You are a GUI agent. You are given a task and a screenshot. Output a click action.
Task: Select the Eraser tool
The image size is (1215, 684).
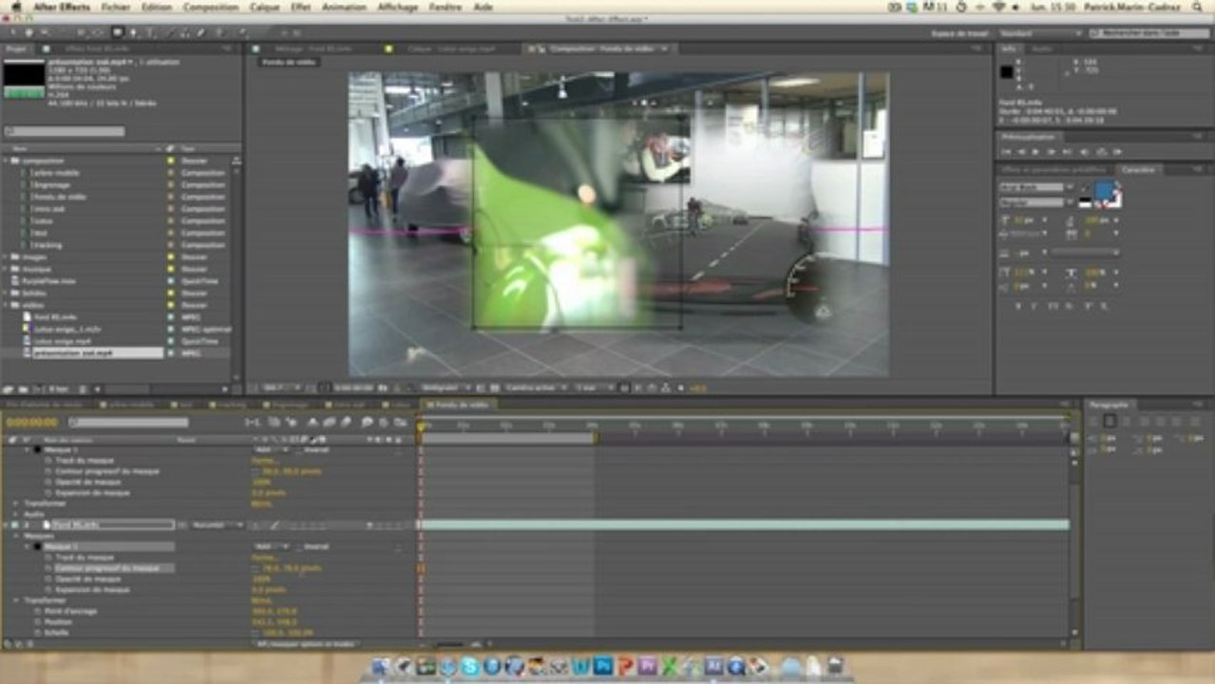pyautogui.click(x=201, y=32)
